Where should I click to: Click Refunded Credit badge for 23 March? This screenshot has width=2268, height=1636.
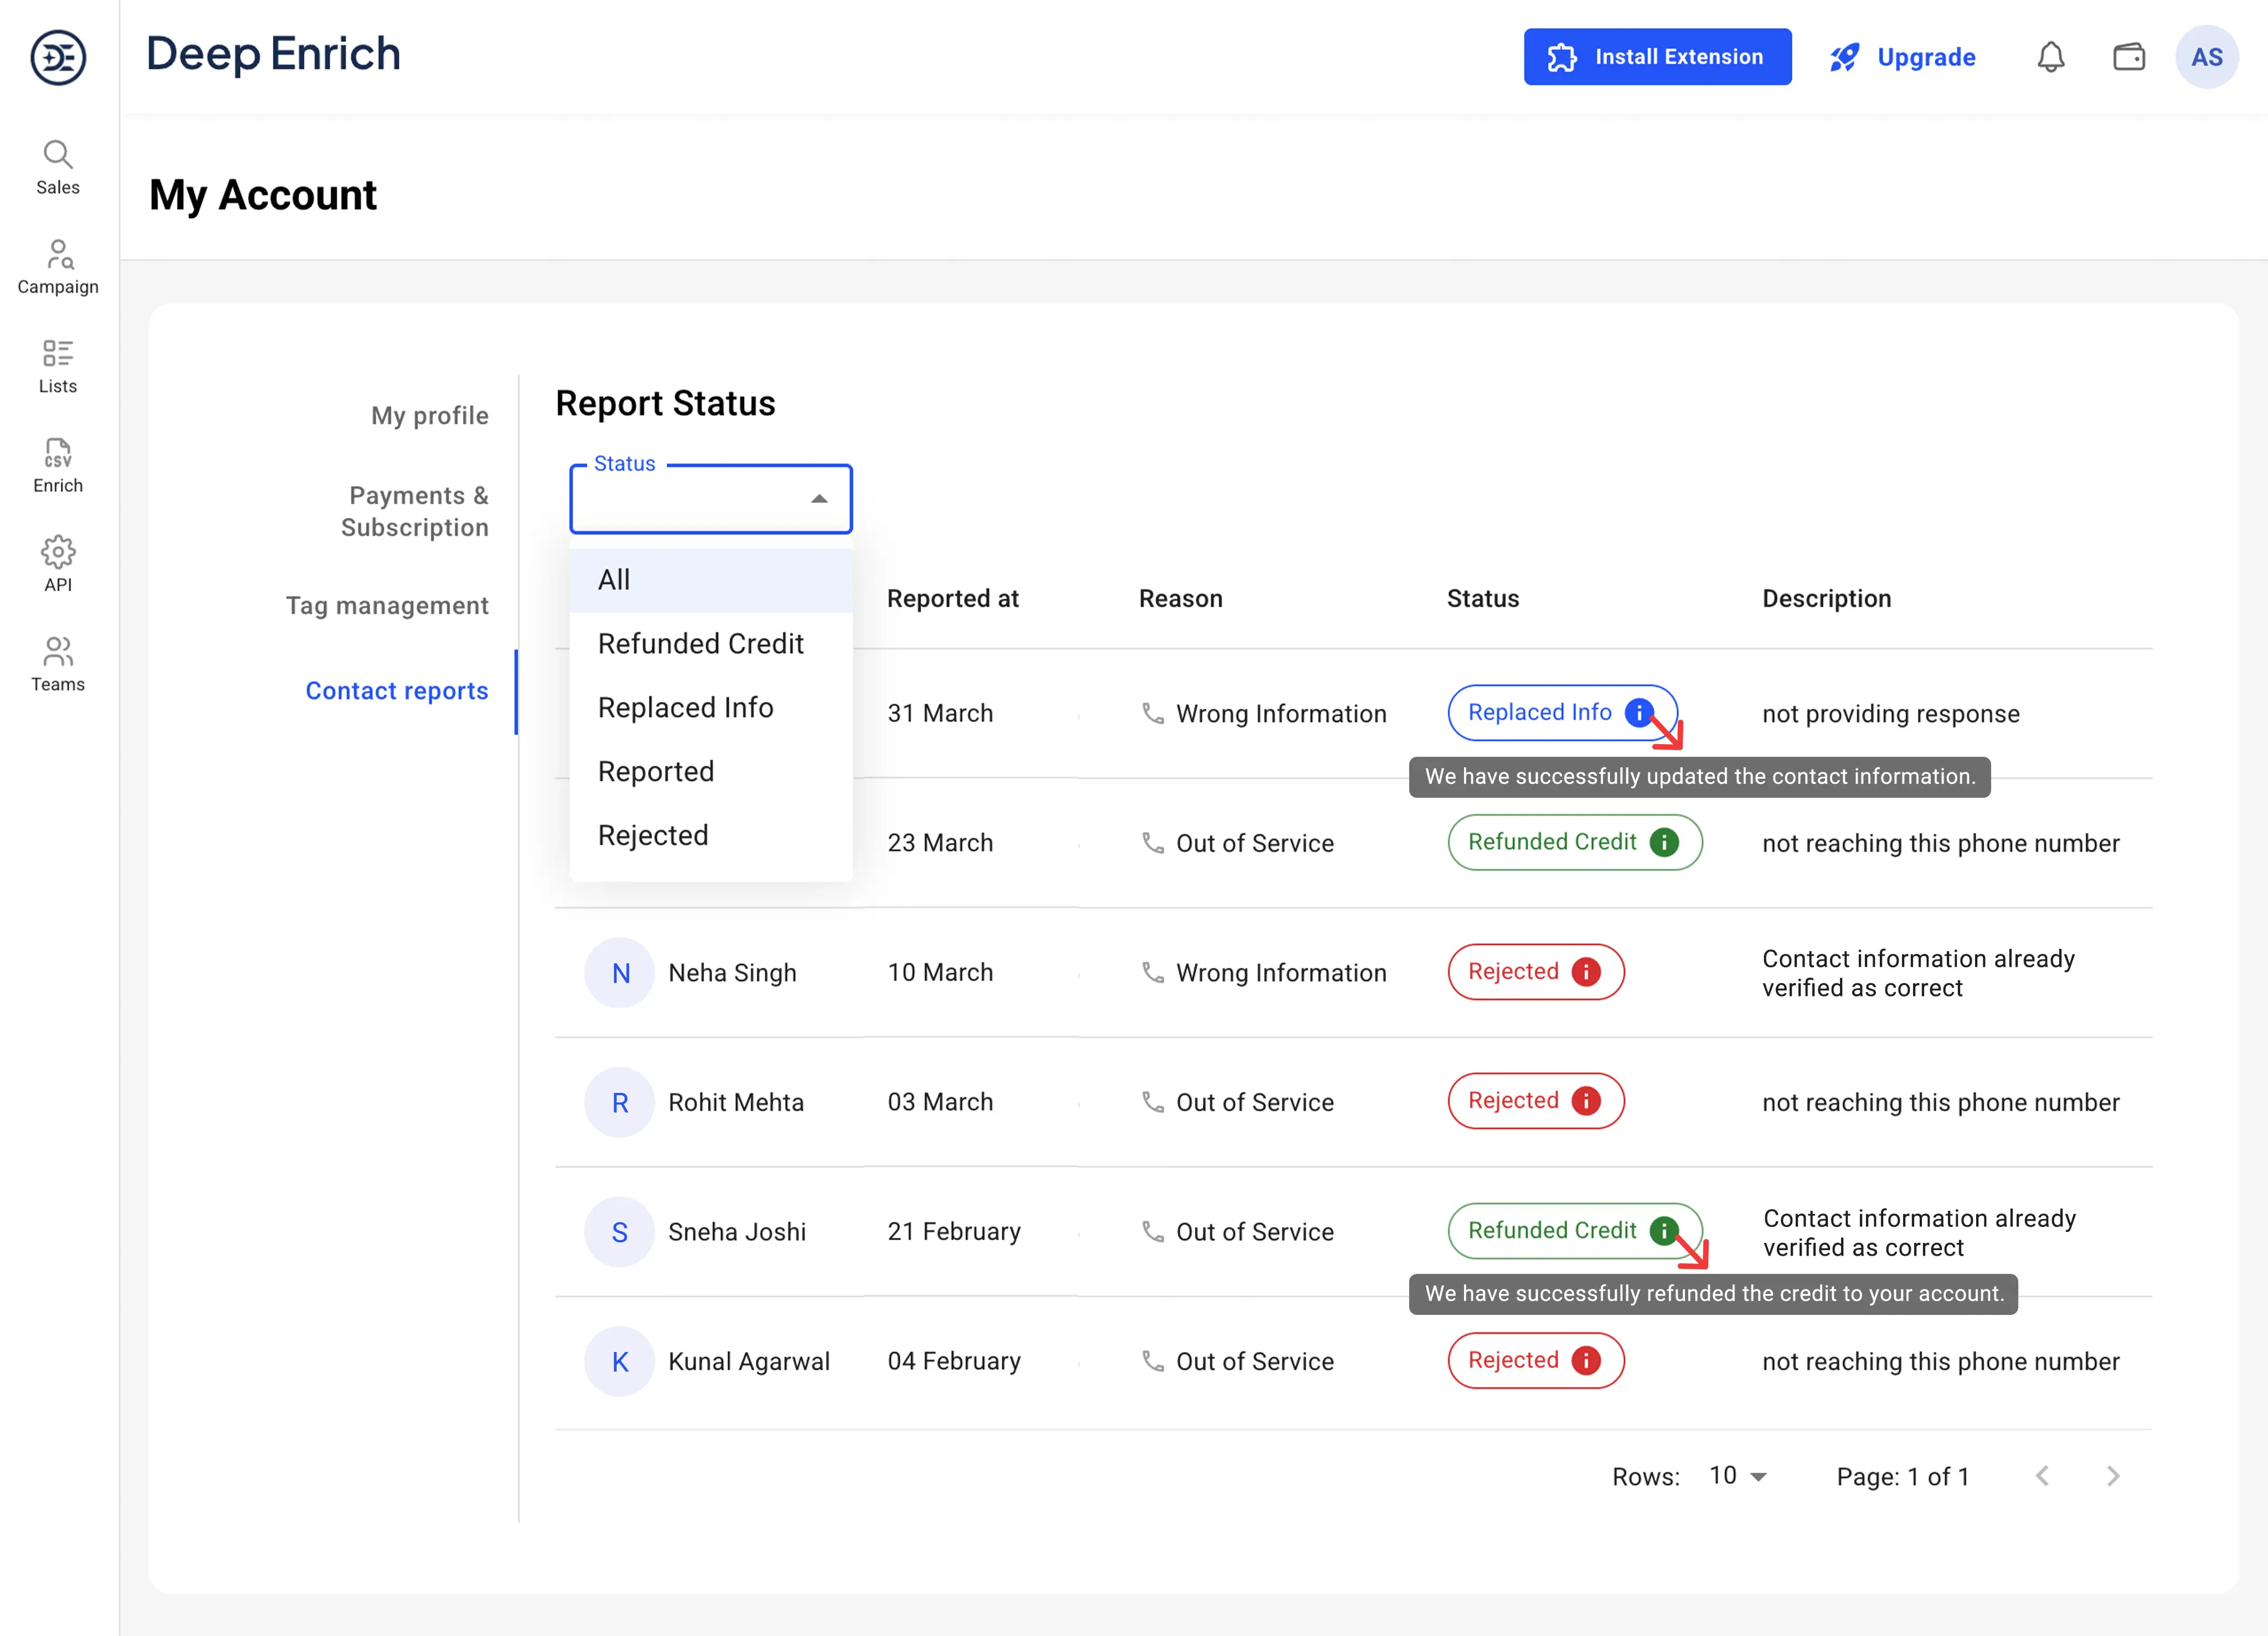(x=1575, y=842)
